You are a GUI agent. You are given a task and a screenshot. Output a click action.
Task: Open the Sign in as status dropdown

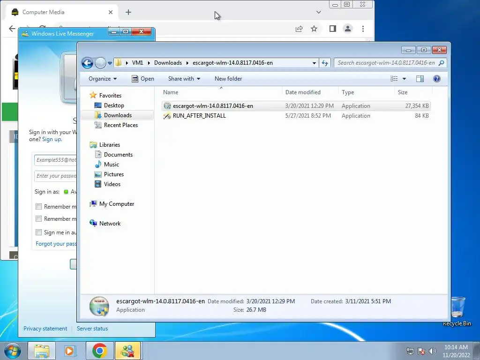coord(70,192)
